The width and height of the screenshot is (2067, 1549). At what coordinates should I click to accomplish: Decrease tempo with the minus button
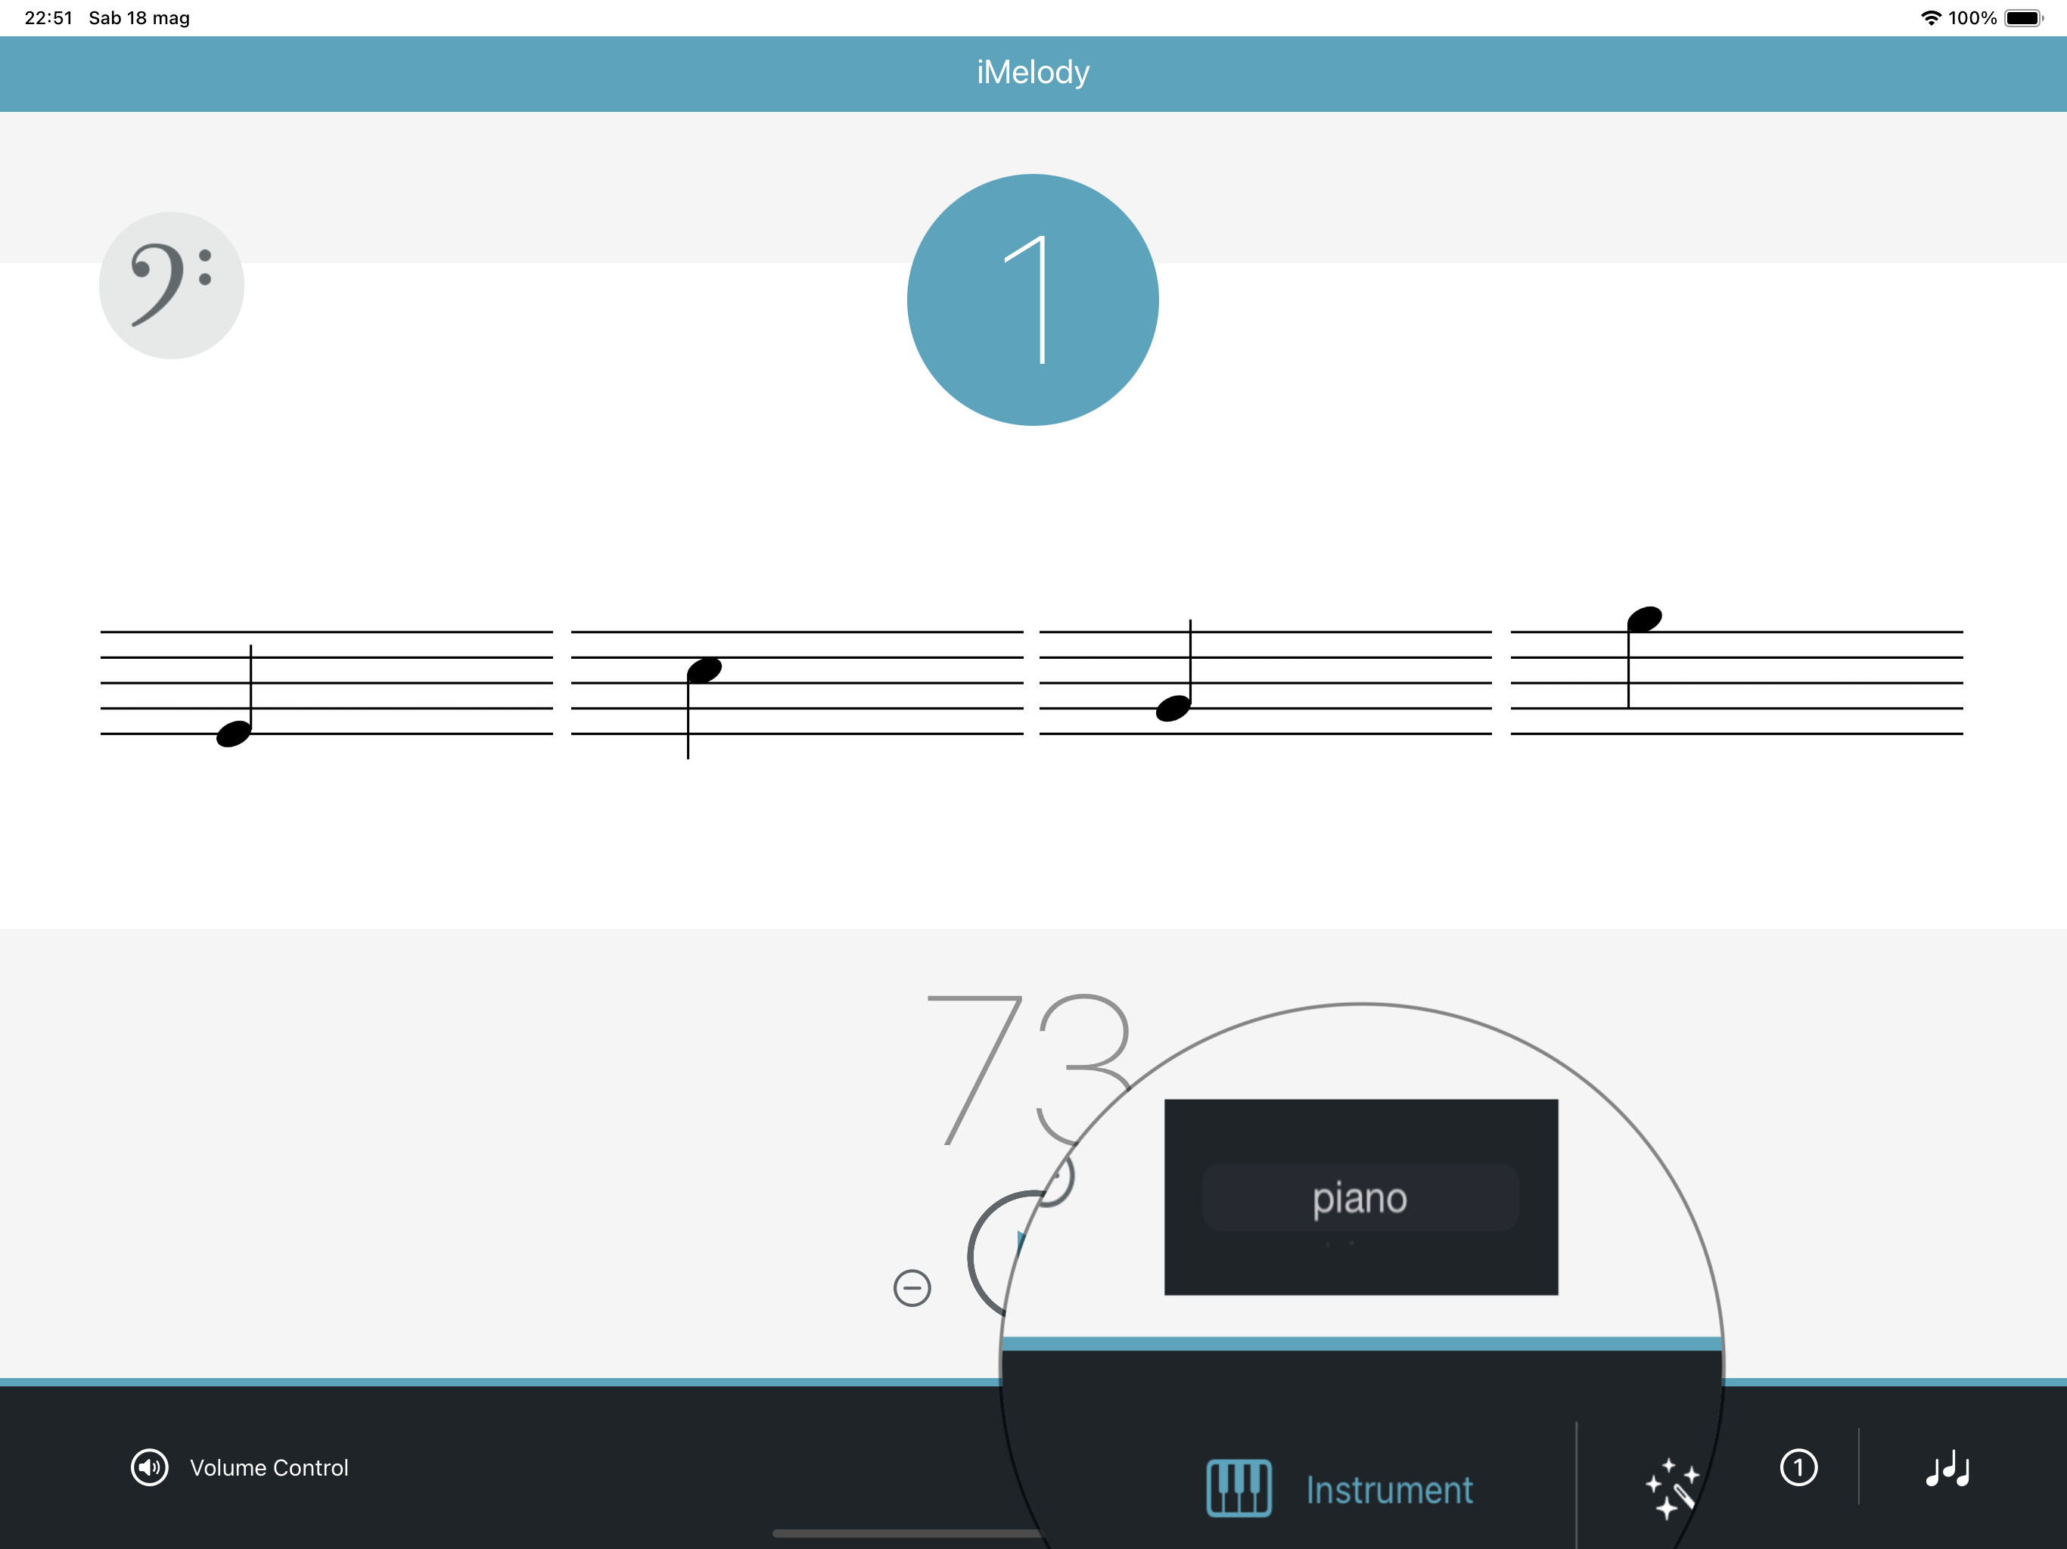(912, 1288)
